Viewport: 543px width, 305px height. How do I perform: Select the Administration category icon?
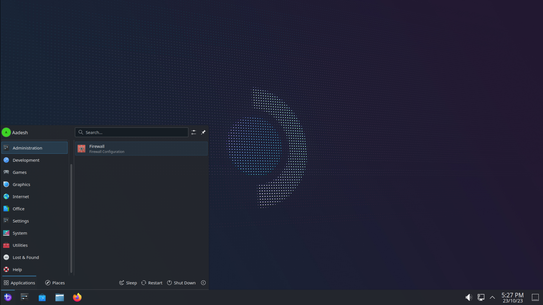pos(6,148)
